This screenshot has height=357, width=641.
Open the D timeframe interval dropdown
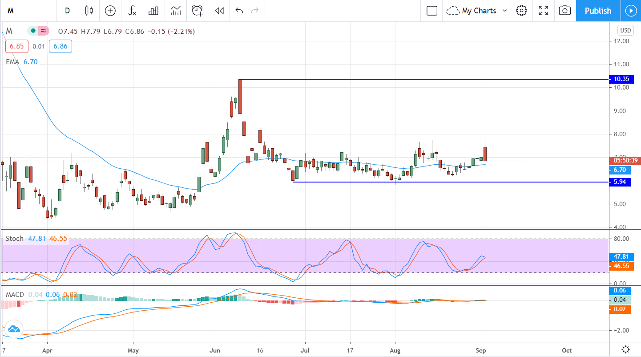[67, 11]
